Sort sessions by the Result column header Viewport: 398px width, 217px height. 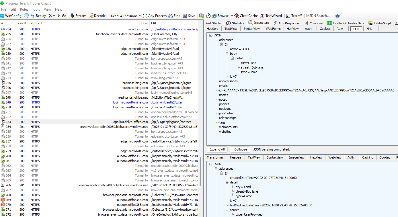22,23
